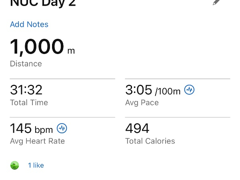Open the Avg Pace chart icon

[x=189, y=90]
